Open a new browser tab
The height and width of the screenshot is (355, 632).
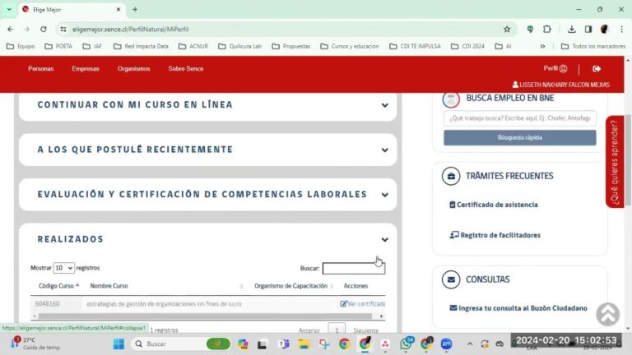pos(135,9)
